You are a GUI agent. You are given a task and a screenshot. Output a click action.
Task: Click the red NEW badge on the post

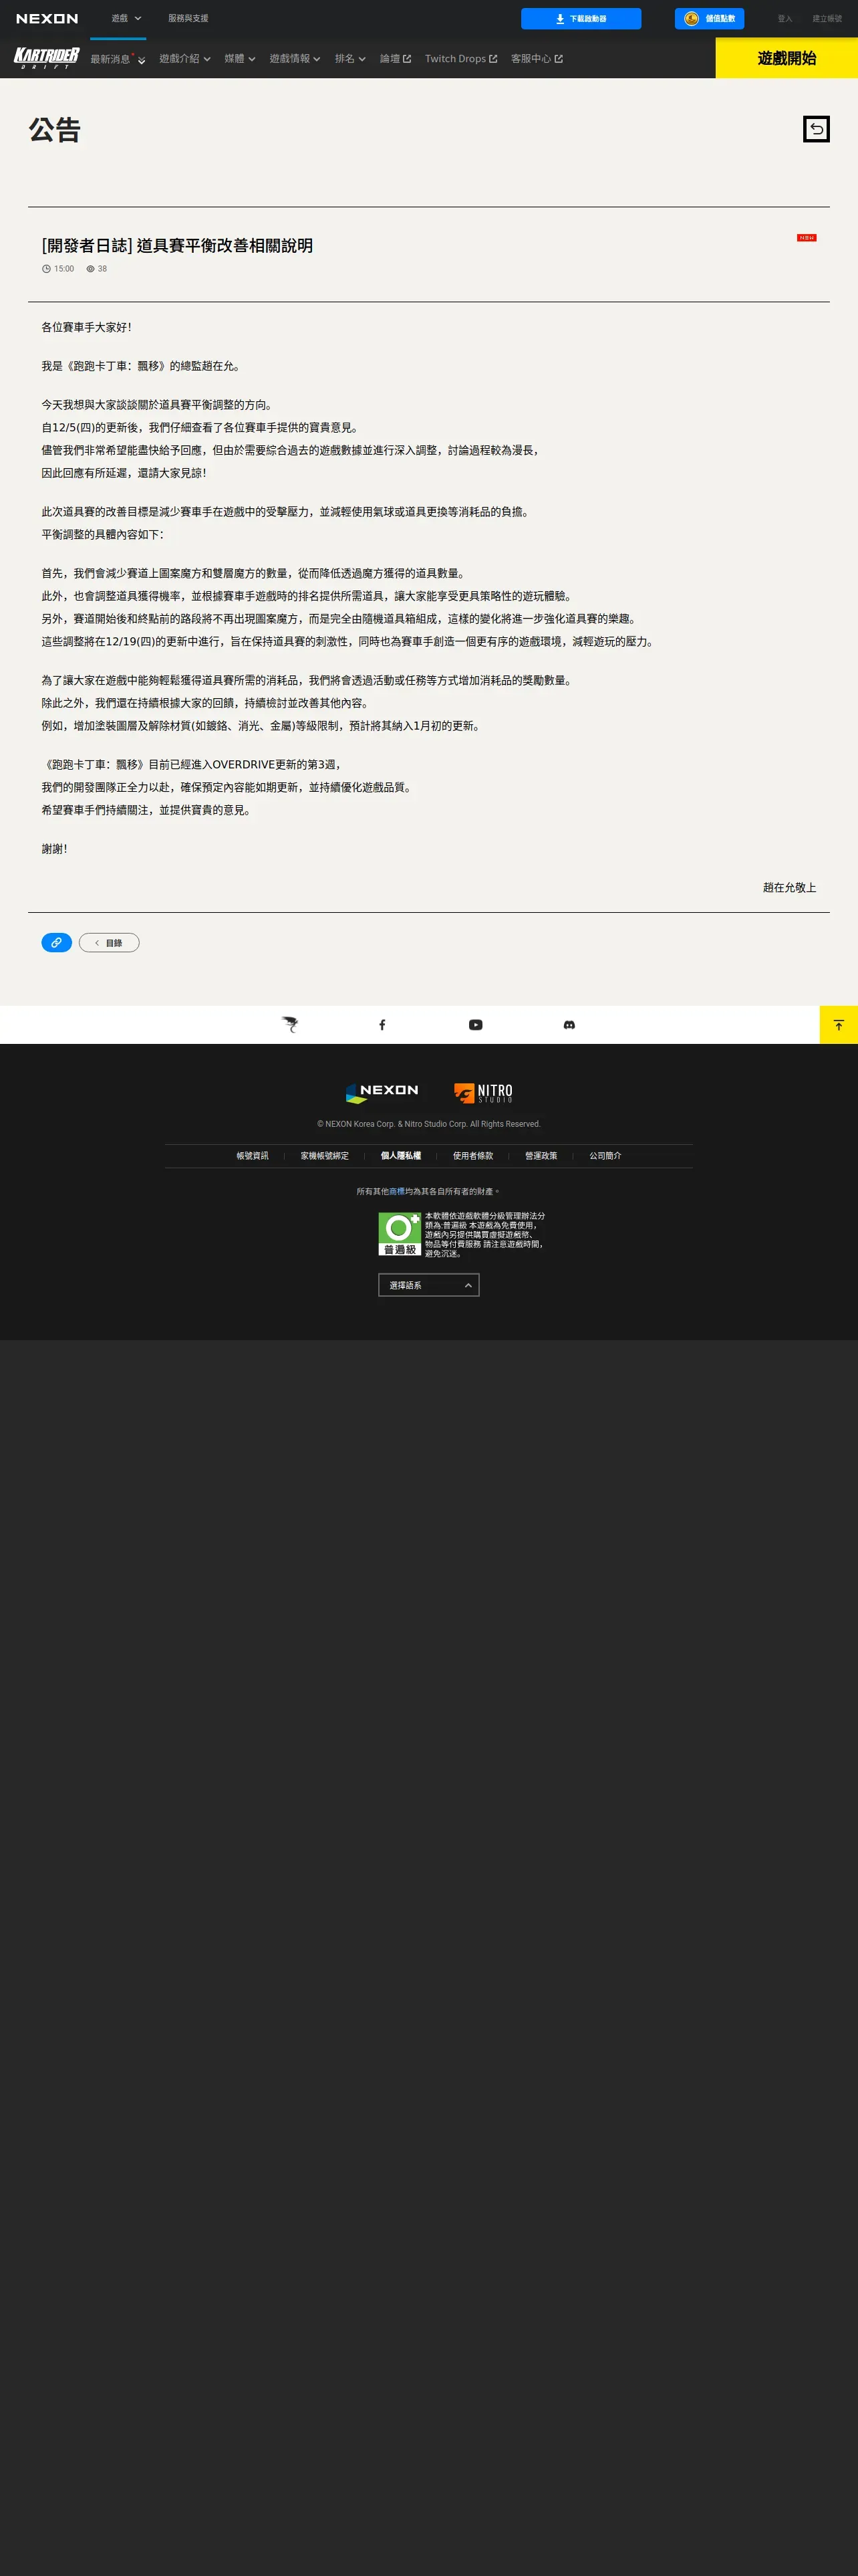(806, 237)
